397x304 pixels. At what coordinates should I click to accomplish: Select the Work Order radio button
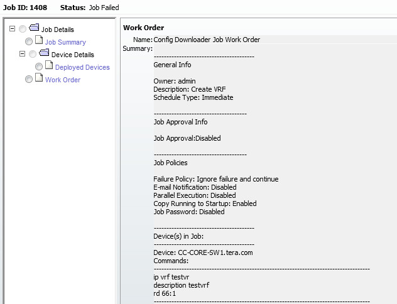pos(29,79)
